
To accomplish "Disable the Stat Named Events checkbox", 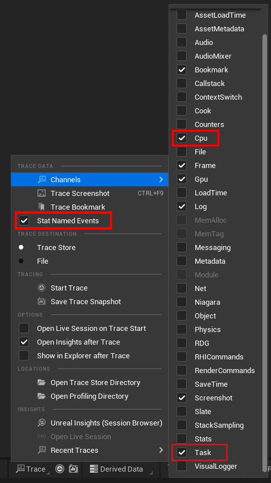I will pos(24,220).
